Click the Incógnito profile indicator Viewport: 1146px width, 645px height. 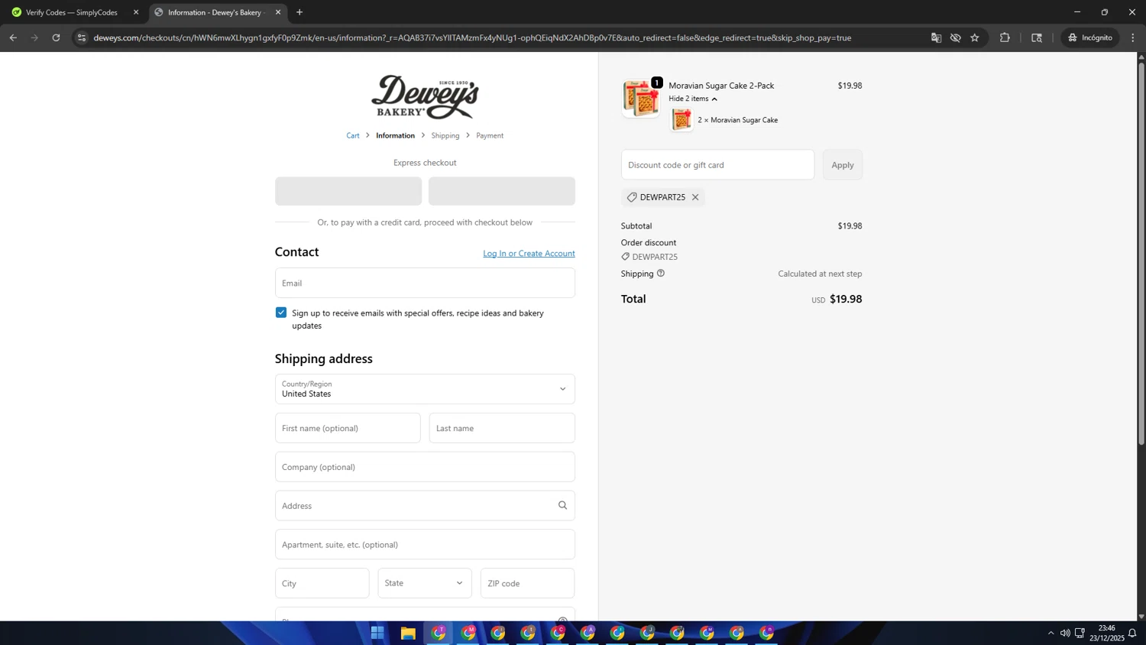tap(1090, 37)
